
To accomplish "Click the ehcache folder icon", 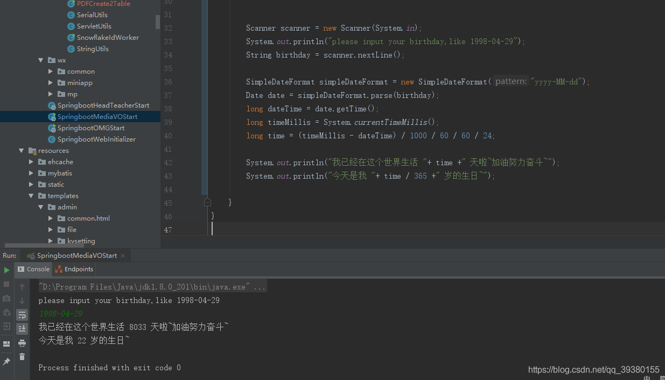I will pos(42,162).
